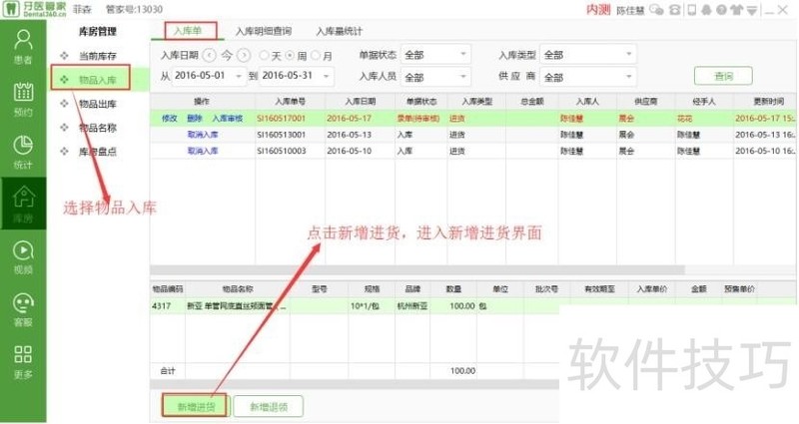799x424 pixels.
Task: Click the 查询 (search) button
Action: [x=723, y=77]
